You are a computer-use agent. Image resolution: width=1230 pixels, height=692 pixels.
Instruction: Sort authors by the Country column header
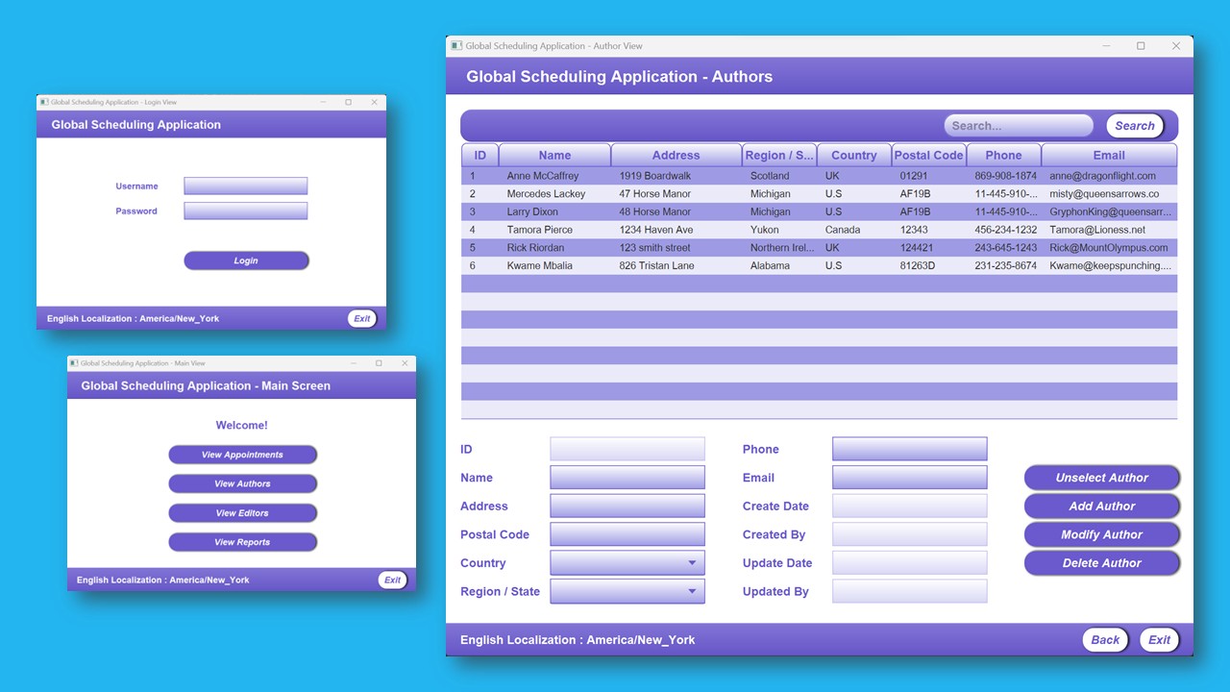point(853,155)
